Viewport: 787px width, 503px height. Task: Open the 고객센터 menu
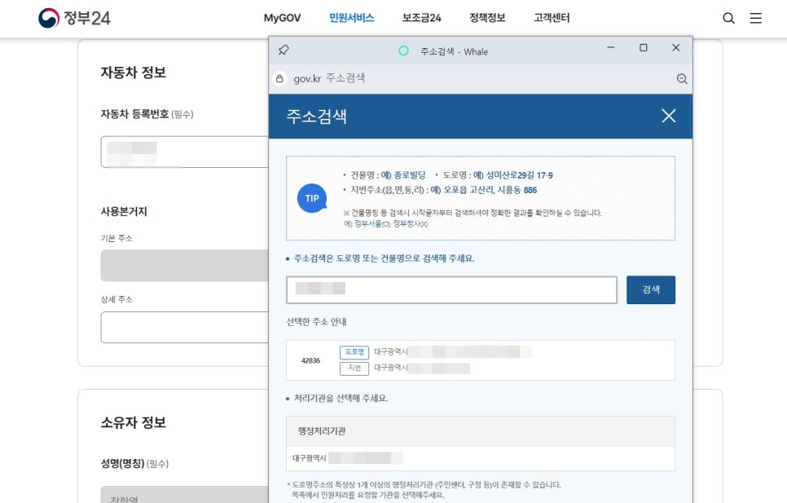click(552, 18)
